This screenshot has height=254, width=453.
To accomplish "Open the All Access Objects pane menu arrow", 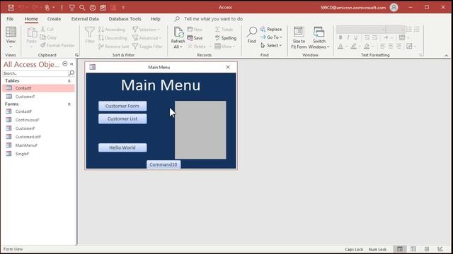I will 64,64.
